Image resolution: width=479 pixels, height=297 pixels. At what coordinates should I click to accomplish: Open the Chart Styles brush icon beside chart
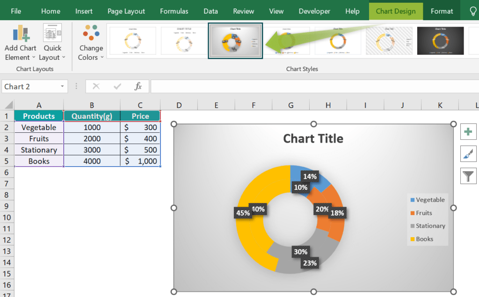click(468, 153)
